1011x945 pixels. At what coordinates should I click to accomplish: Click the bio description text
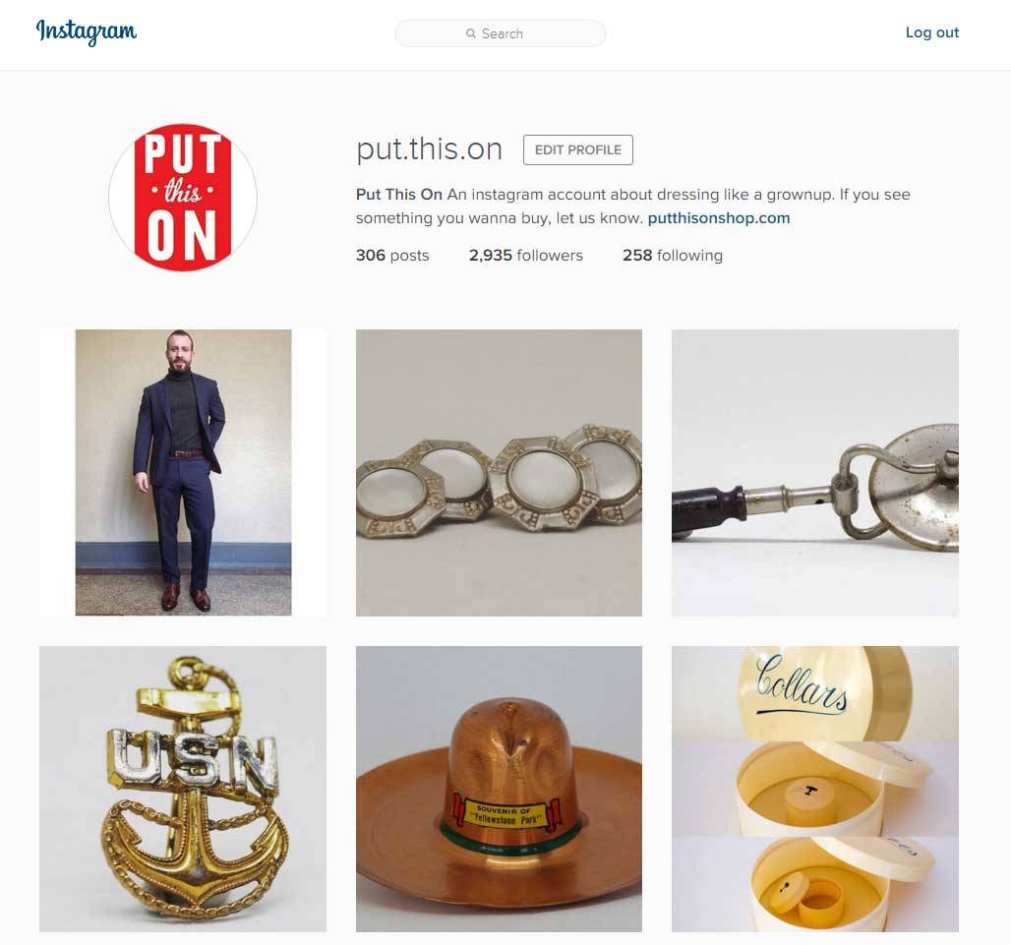633,207
